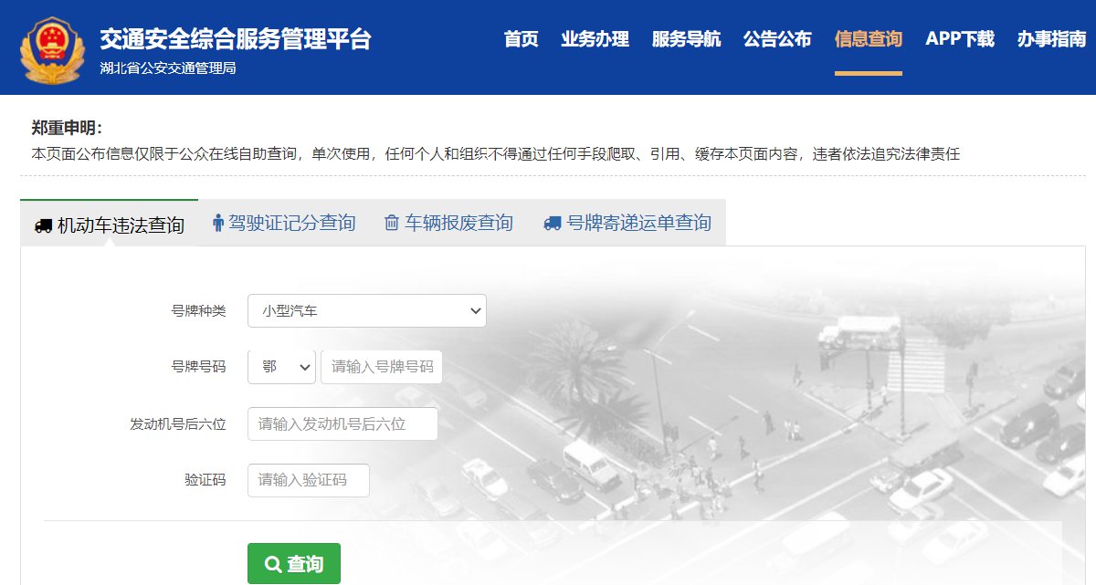Switch to the 机动车违法查询 tab
Viewport: 1096px width, 585px height.
tap(109, 224)
